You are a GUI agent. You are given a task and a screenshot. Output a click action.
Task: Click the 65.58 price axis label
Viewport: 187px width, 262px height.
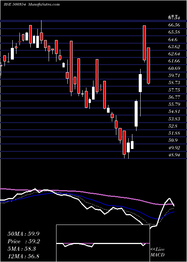pyautogui.click(x=174, y=32)
